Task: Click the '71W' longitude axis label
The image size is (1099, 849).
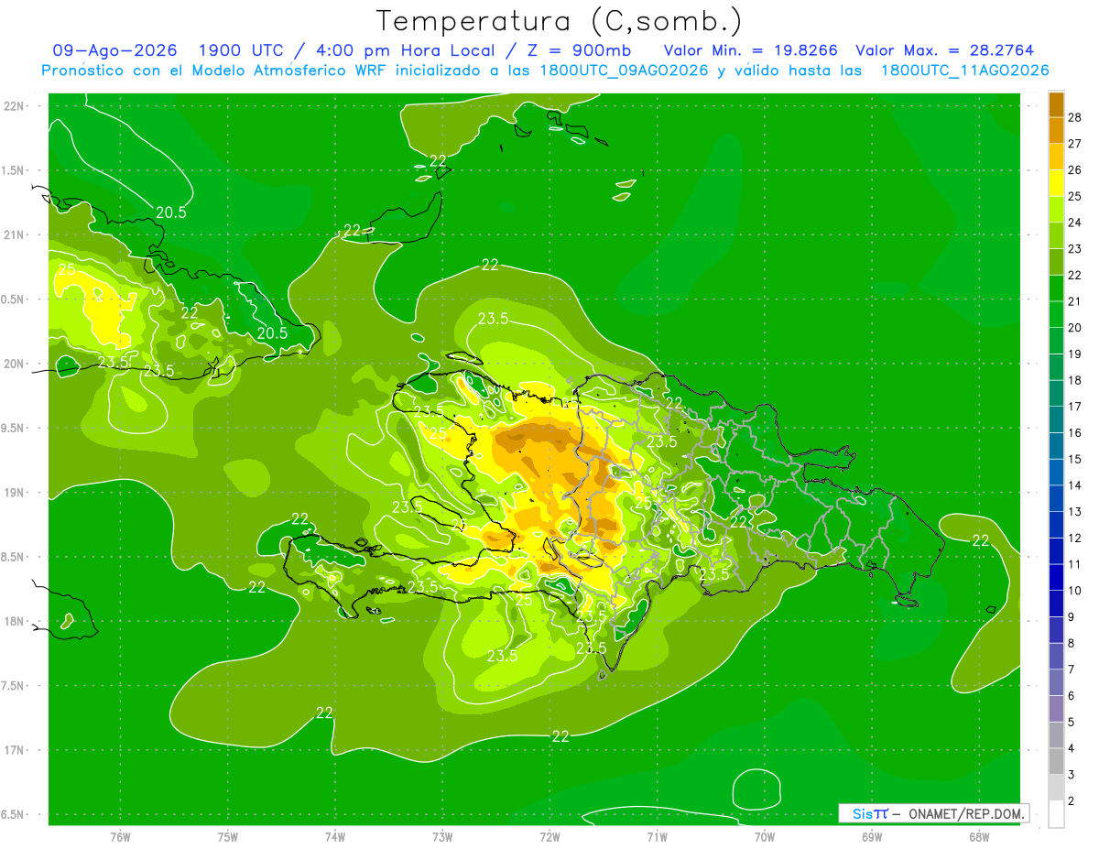Action: coord(657,837)
